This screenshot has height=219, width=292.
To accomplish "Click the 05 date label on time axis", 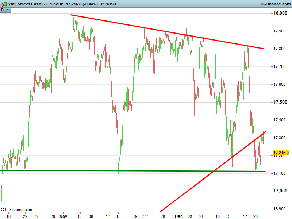I will (x=80, y=216).
